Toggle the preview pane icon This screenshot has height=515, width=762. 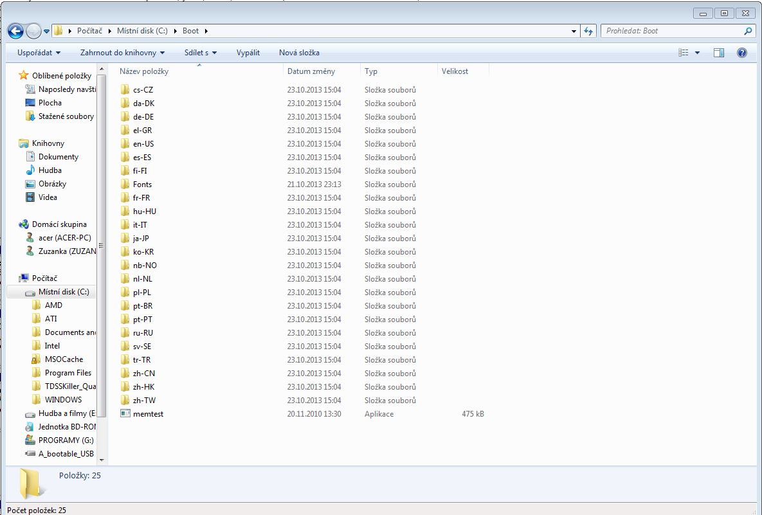pos(719,53)
